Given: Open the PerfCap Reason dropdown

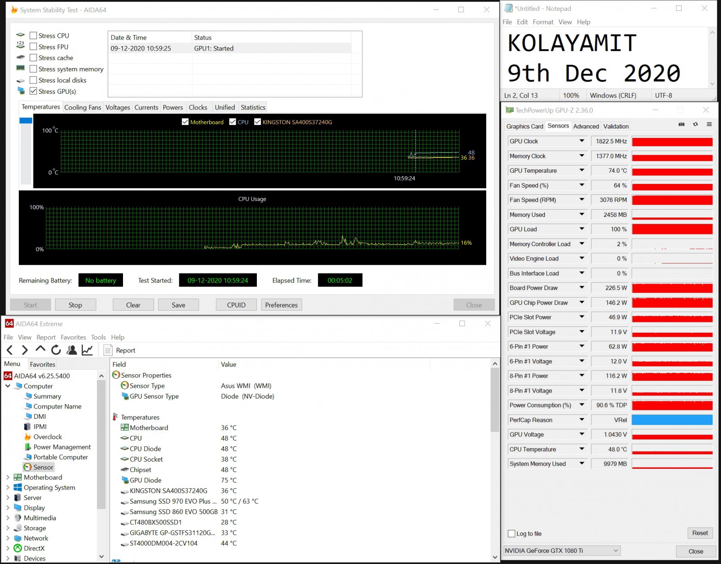Looking at the screenshot, I should [x=582, y=420].
